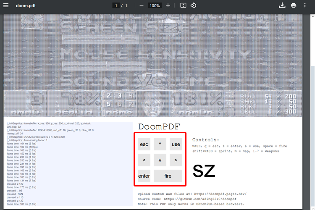
Task: Click the enter game button
Action: coord(144,176)
